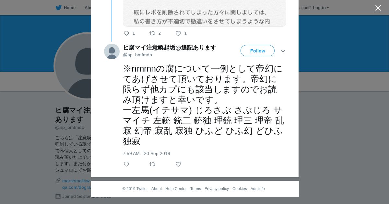
Task: Open the Log in dropdown
Action: [321, 8]
